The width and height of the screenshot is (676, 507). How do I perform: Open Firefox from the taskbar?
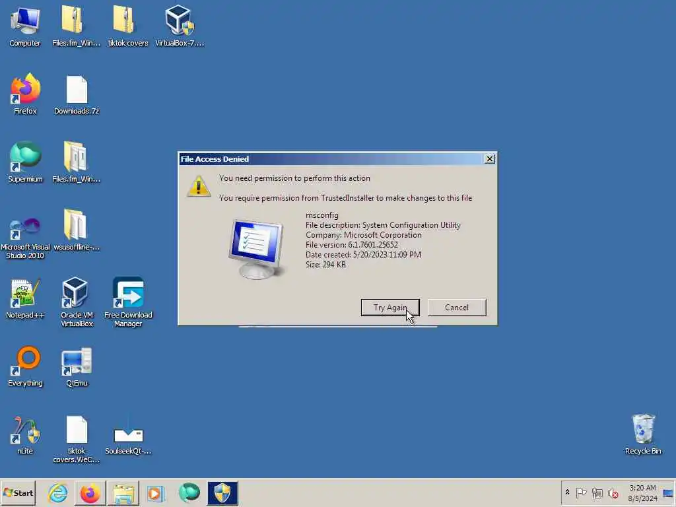pos(90,492)
